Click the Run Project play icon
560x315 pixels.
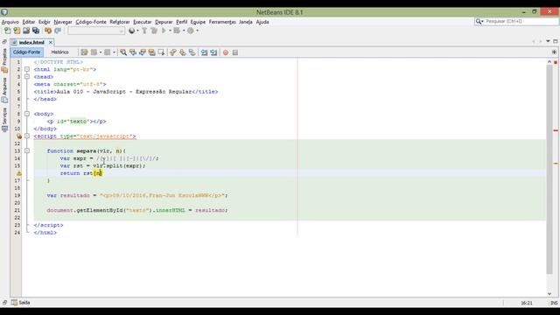(x=164, y=31)
